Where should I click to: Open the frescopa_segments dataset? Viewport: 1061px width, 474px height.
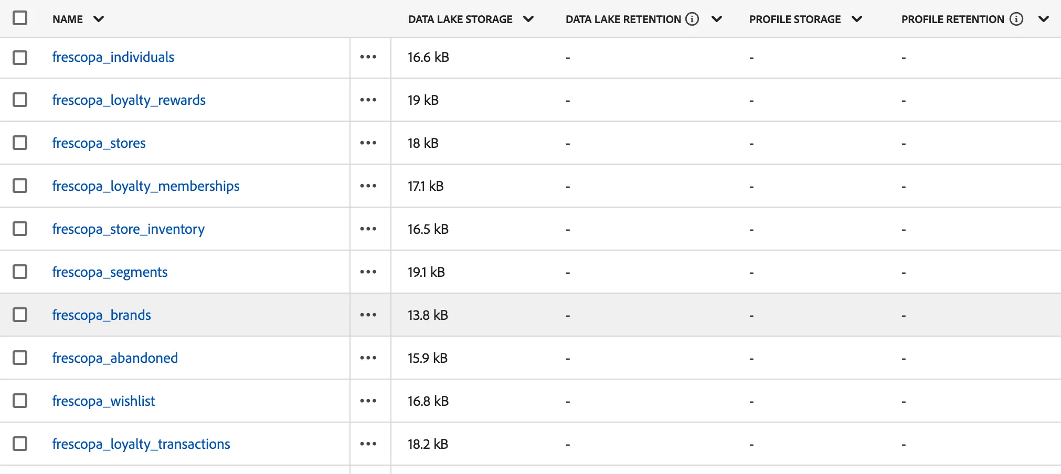click(x=110, y=272)
